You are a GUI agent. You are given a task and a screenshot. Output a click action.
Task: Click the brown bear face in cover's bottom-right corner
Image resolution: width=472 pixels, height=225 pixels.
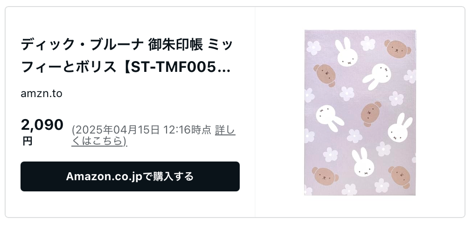[x=400, y=177]
